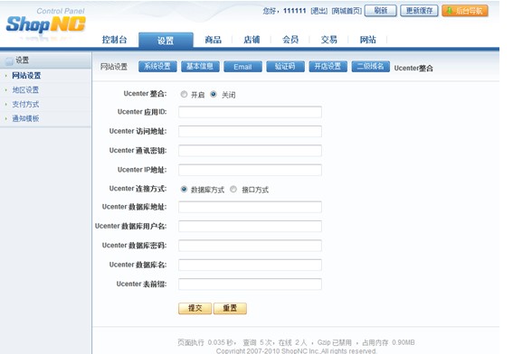Choose the 接口方式 connection radio

[x=233, y=189]
